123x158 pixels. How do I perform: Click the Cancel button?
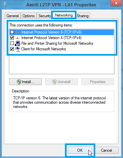(107, 150)
